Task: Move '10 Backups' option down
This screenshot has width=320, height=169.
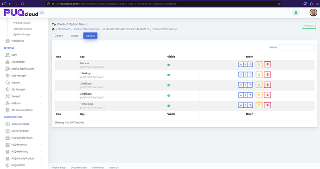Action: (241, 105)
